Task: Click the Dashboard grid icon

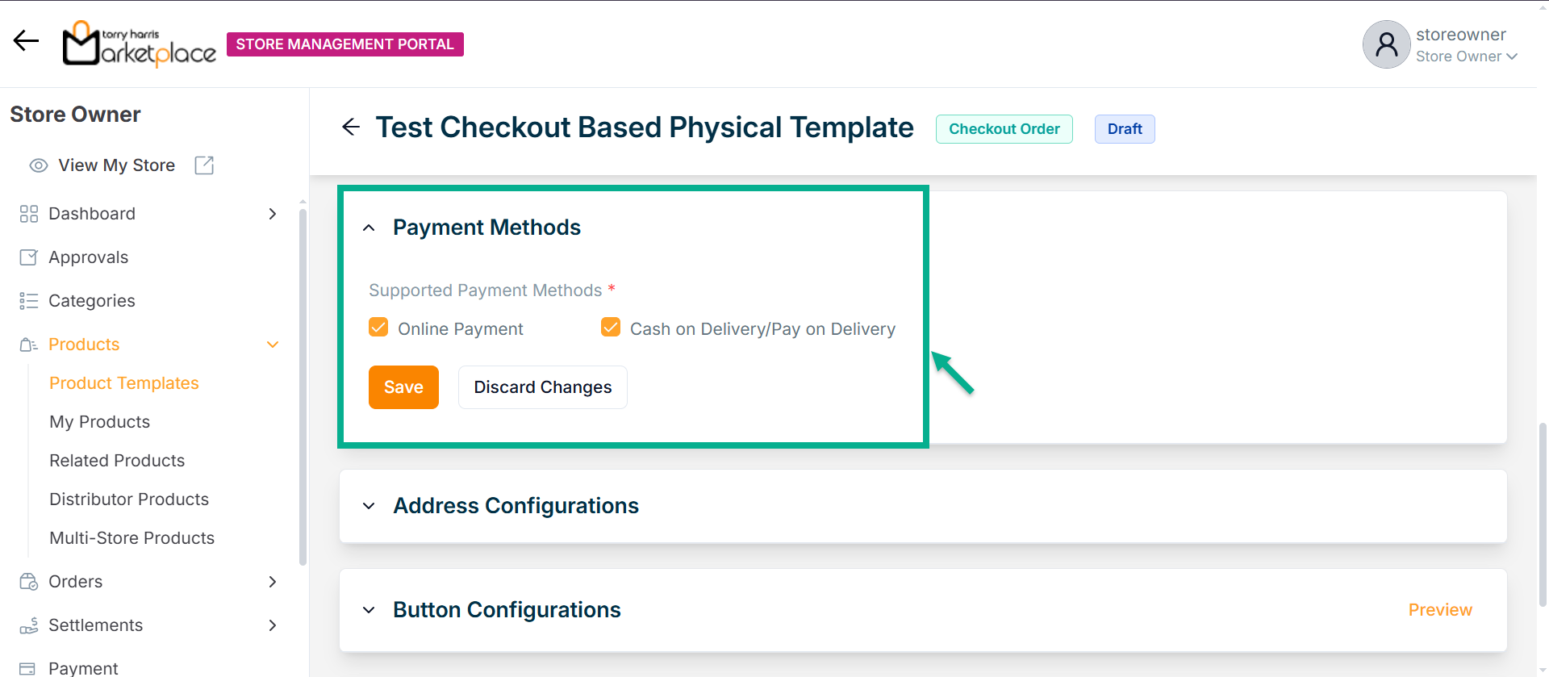Action: 29,214
